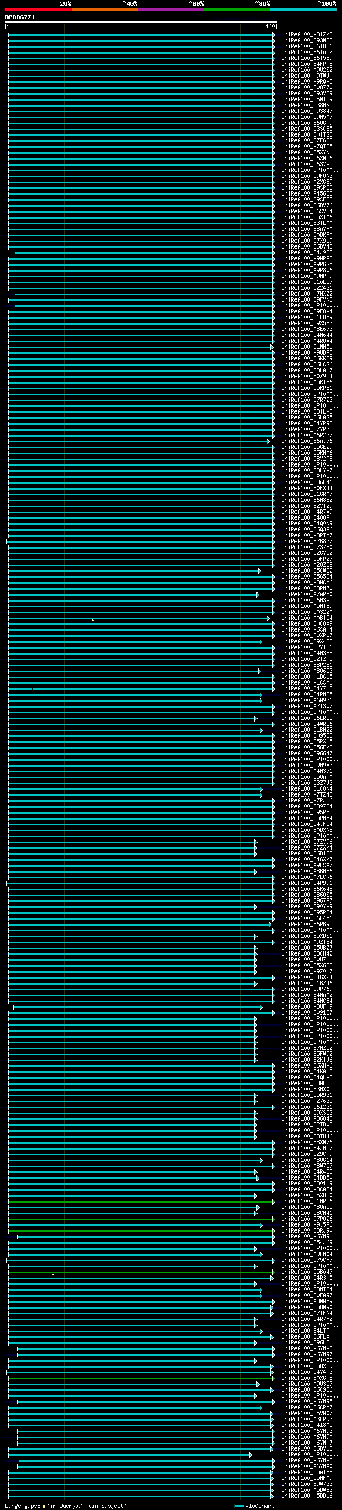Open hit UniRef100_A9U2S2

[x=306, y=70]
